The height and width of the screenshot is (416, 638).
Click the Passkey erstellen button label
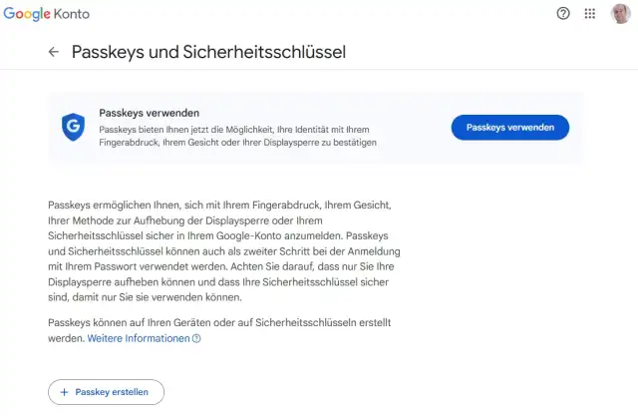112,392
